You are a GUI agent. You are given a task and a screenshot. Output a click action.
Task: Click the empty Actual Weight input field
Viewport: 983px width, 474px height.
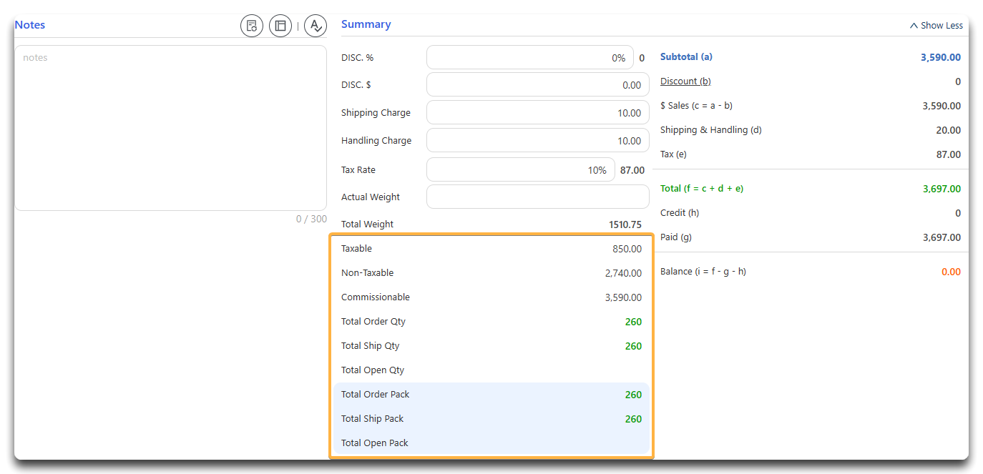click(x=538, y=197)
